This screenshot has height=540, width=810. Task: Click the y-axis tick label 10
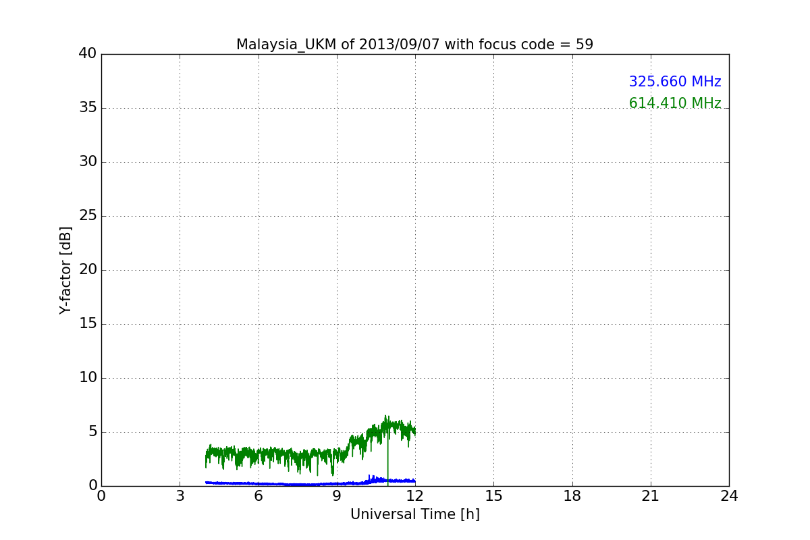point(88,378)
